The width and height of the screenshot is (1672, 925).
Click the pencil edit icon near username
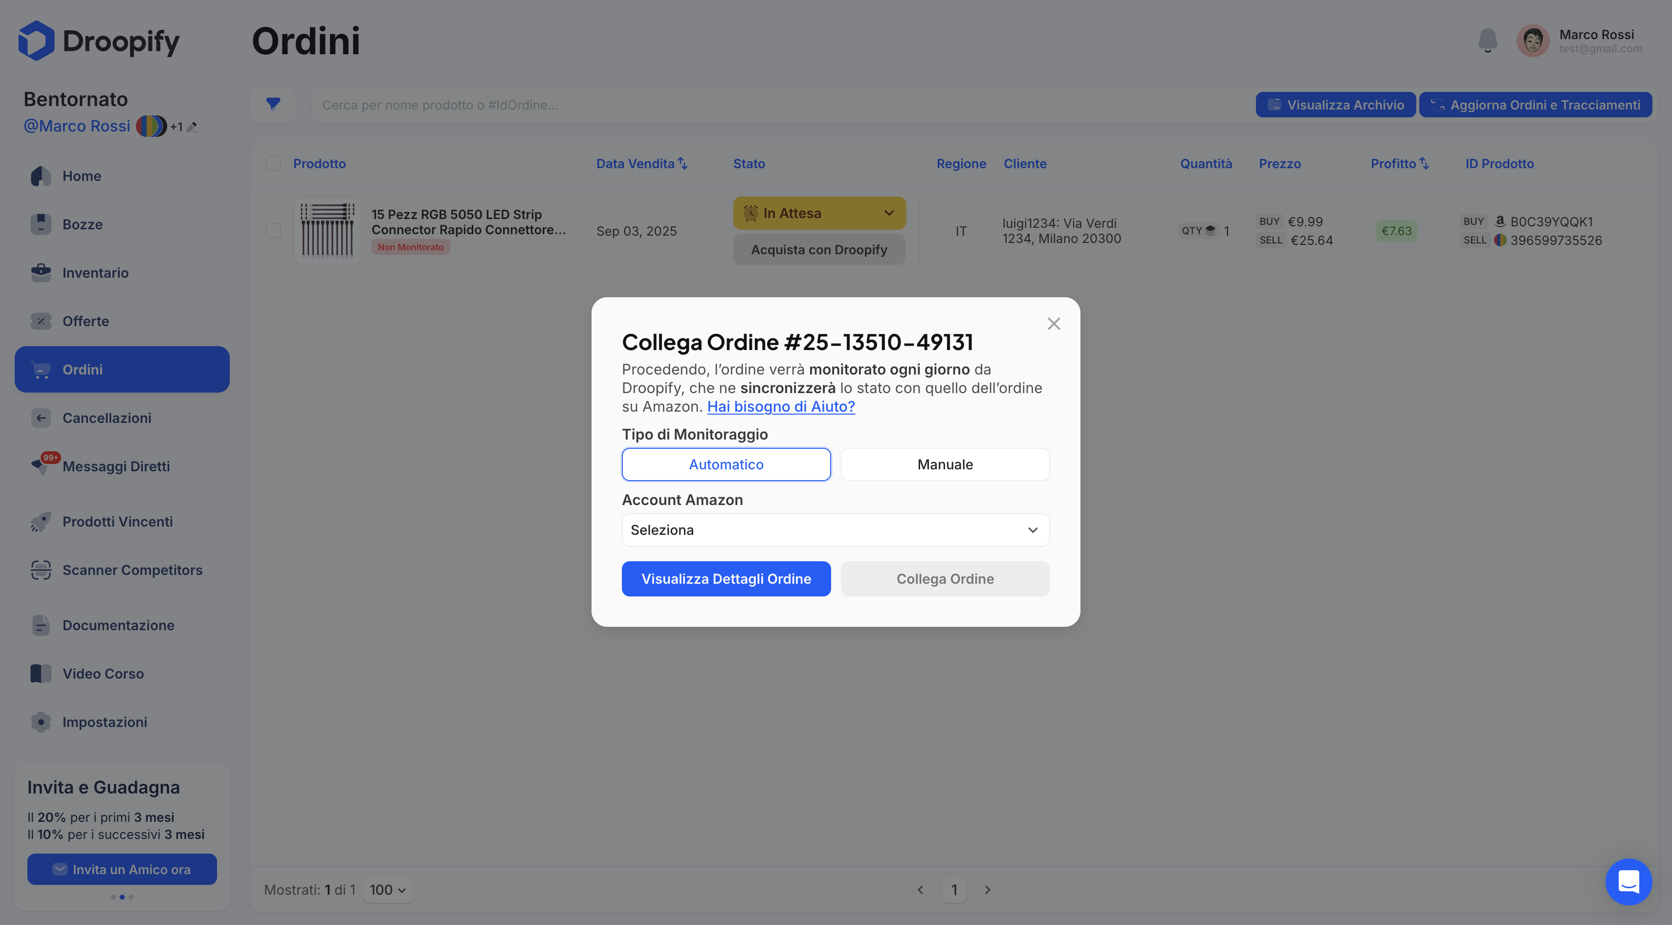(x=192, y=127)
